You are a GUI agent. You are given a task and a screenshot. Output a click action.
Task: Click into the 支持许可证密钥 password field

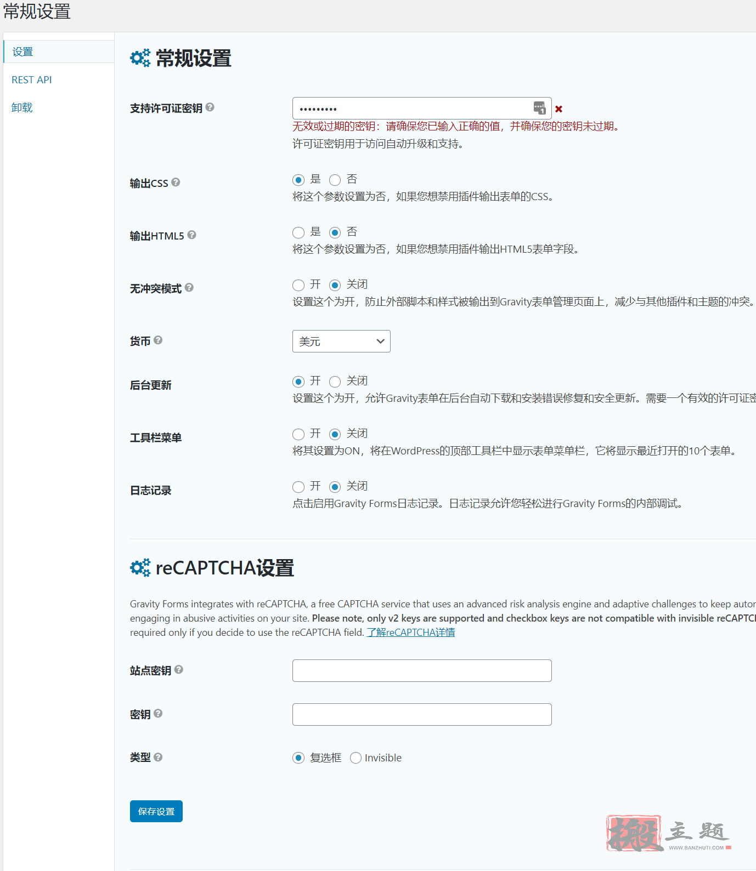tap(422, 108)
